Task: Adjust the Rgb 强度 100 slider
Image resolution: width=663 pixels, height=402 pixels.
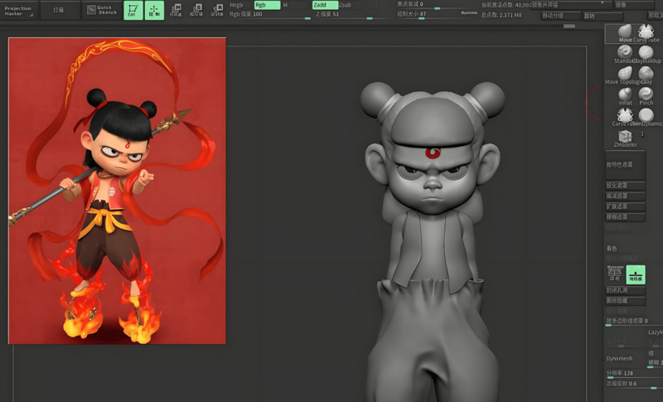Action: point(270,14)
